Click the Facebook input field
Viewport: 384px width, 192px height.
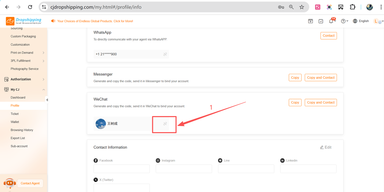[121, 169]
